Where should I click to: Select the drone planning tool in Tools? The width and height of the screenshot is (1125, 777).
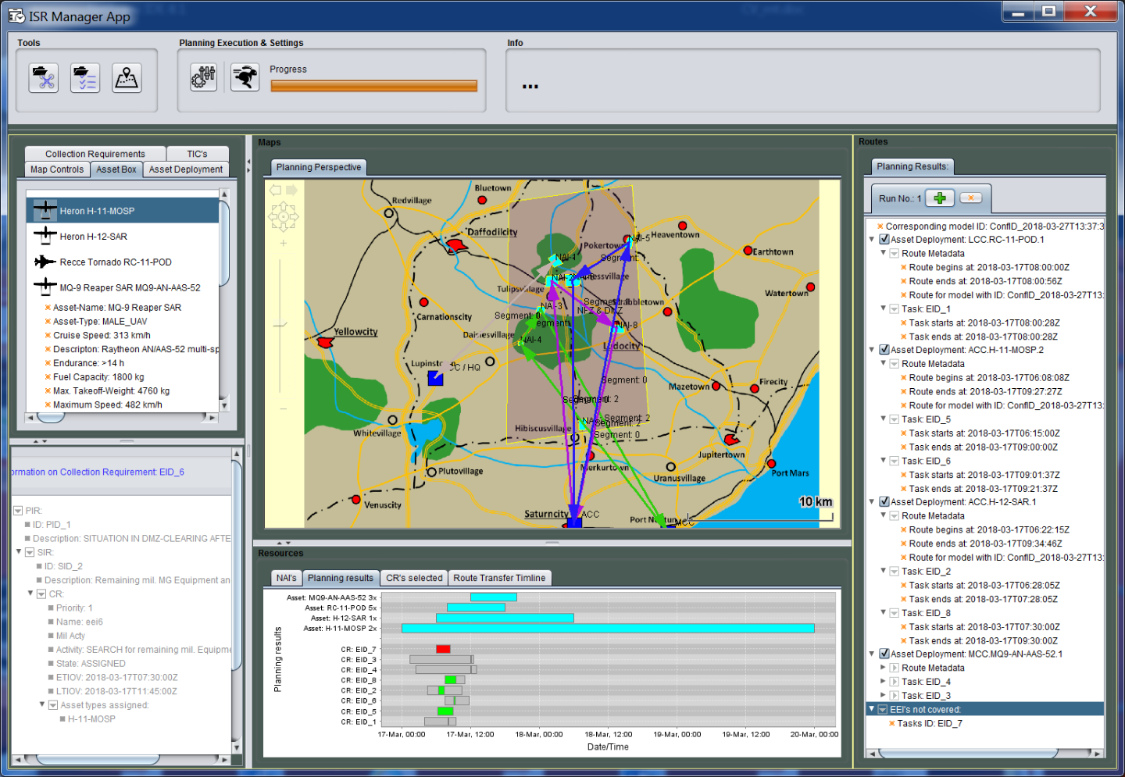pyautogui.click(x=43, y=78)
